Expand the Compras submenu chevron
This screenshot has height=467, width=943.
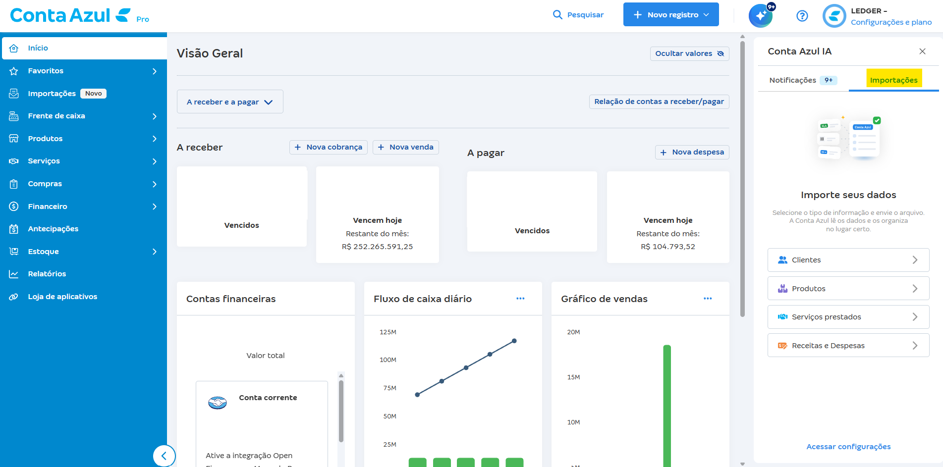pyautogui.click(x=155, y=184)
